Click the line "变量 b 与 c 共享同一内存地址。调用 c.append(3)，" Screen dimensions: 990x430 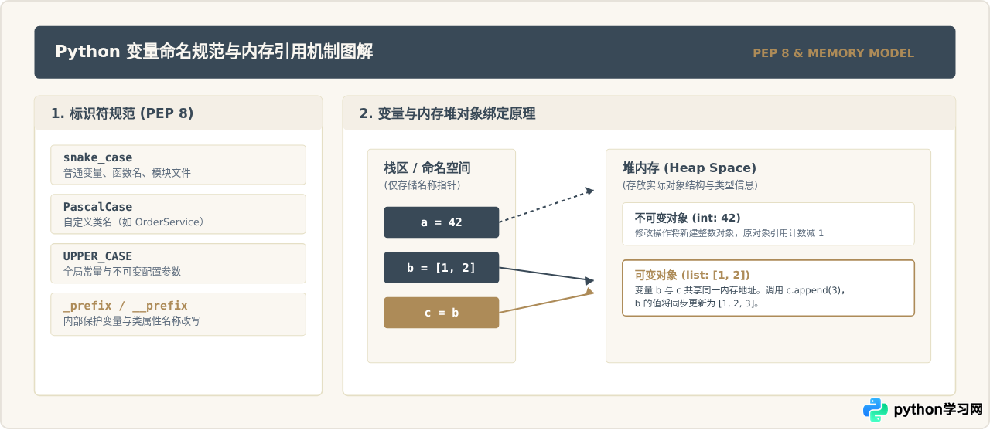pos(741,290)
